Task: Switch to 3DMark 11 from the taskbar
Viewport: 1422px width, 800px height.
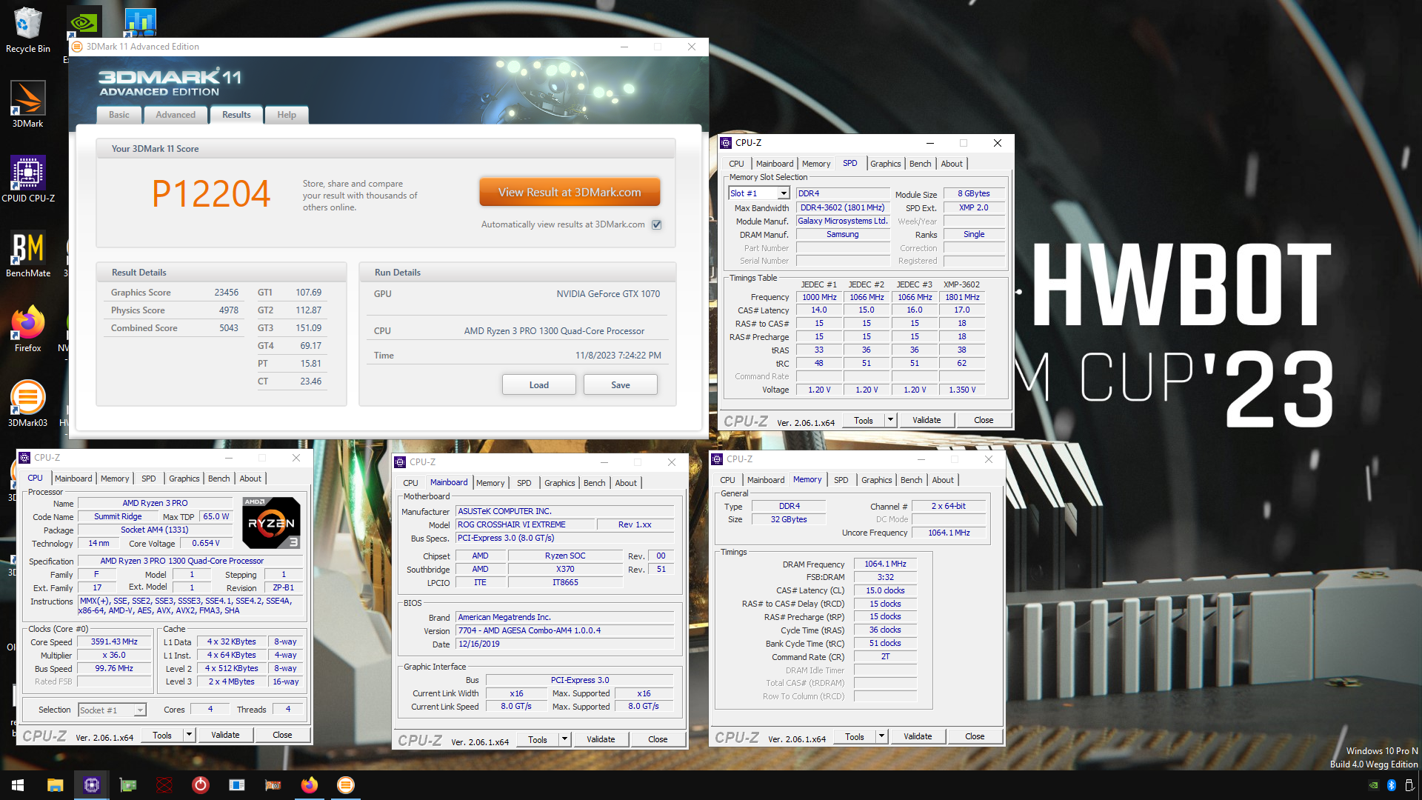Action: click(x=346, y=785)
